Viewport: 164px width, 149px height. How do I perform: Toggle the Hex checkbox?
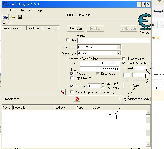pos(68,40)
